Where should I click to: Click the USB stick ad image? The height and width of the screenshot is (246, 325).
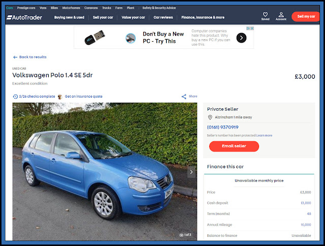coord(95,38)
